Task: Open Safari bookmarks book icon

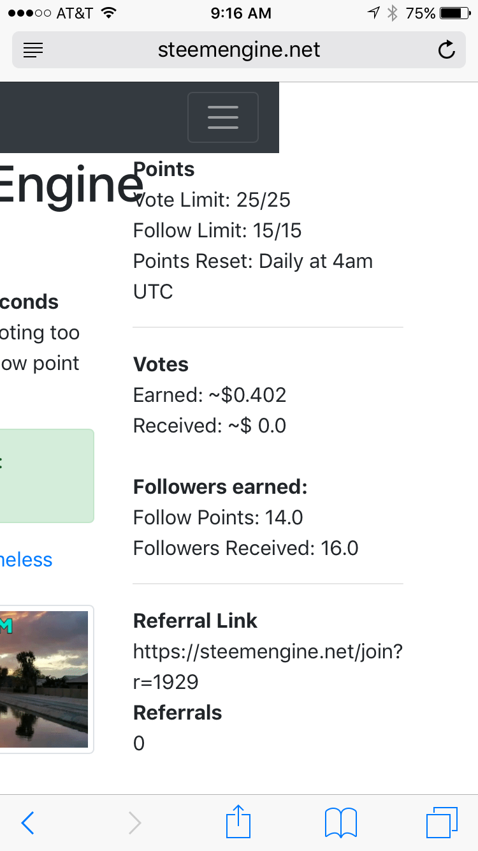Action: [341, 822]
